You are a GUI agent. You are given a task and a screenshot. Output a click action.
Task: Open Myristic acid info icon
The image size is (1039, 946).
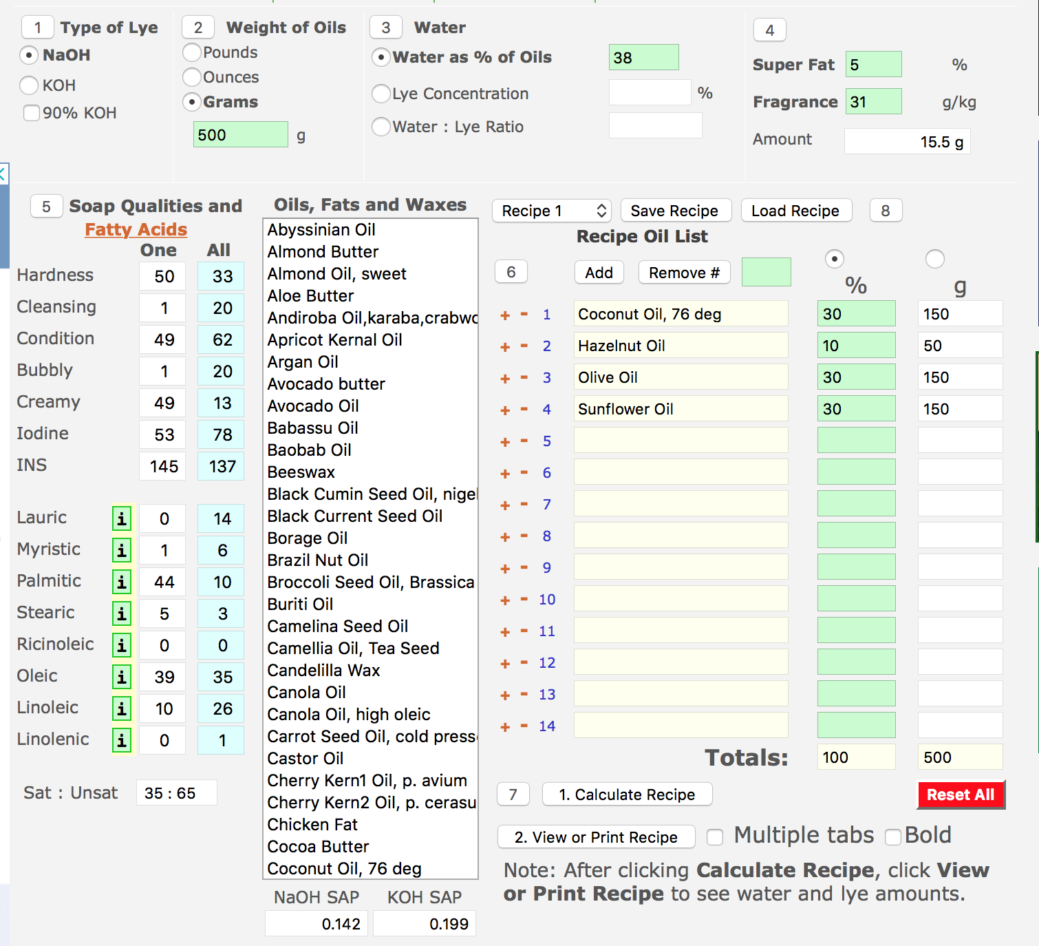tap(122, 550)
